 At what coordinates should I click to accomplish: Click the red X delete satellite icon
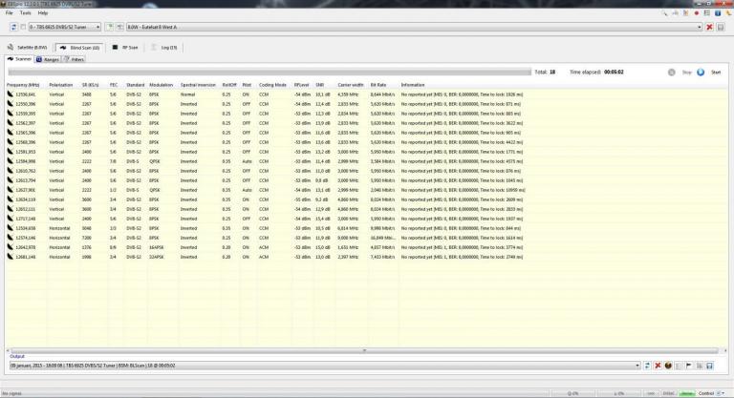708,27
